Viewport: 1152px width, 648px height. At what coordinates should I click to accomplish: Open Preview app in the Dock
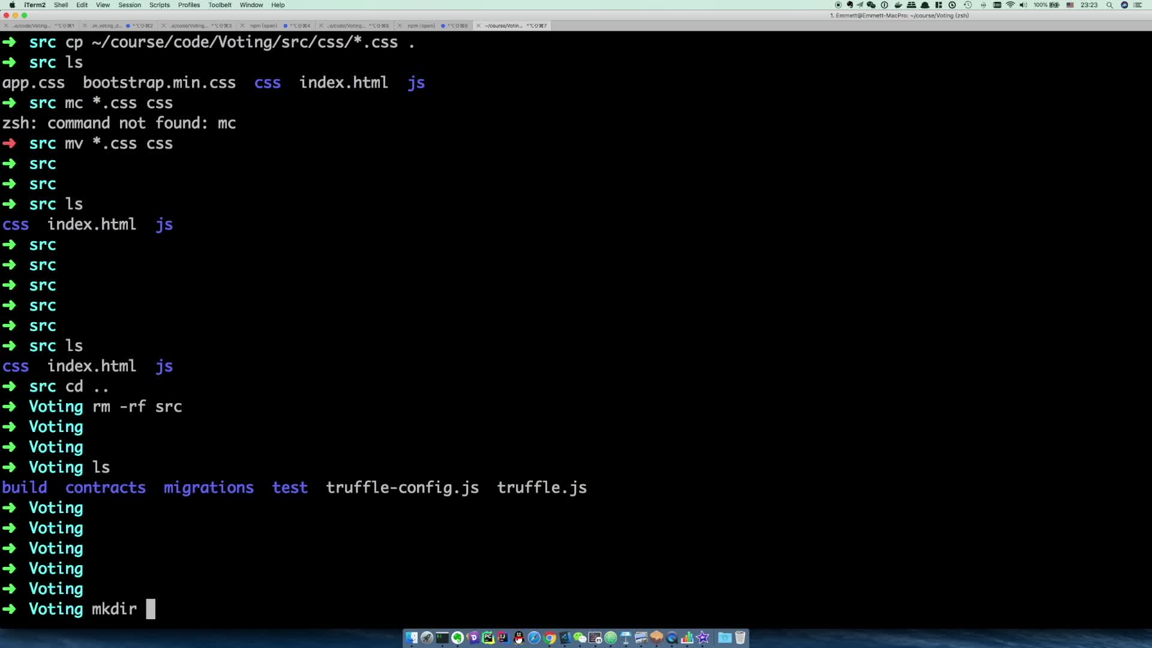click(641, 637)
